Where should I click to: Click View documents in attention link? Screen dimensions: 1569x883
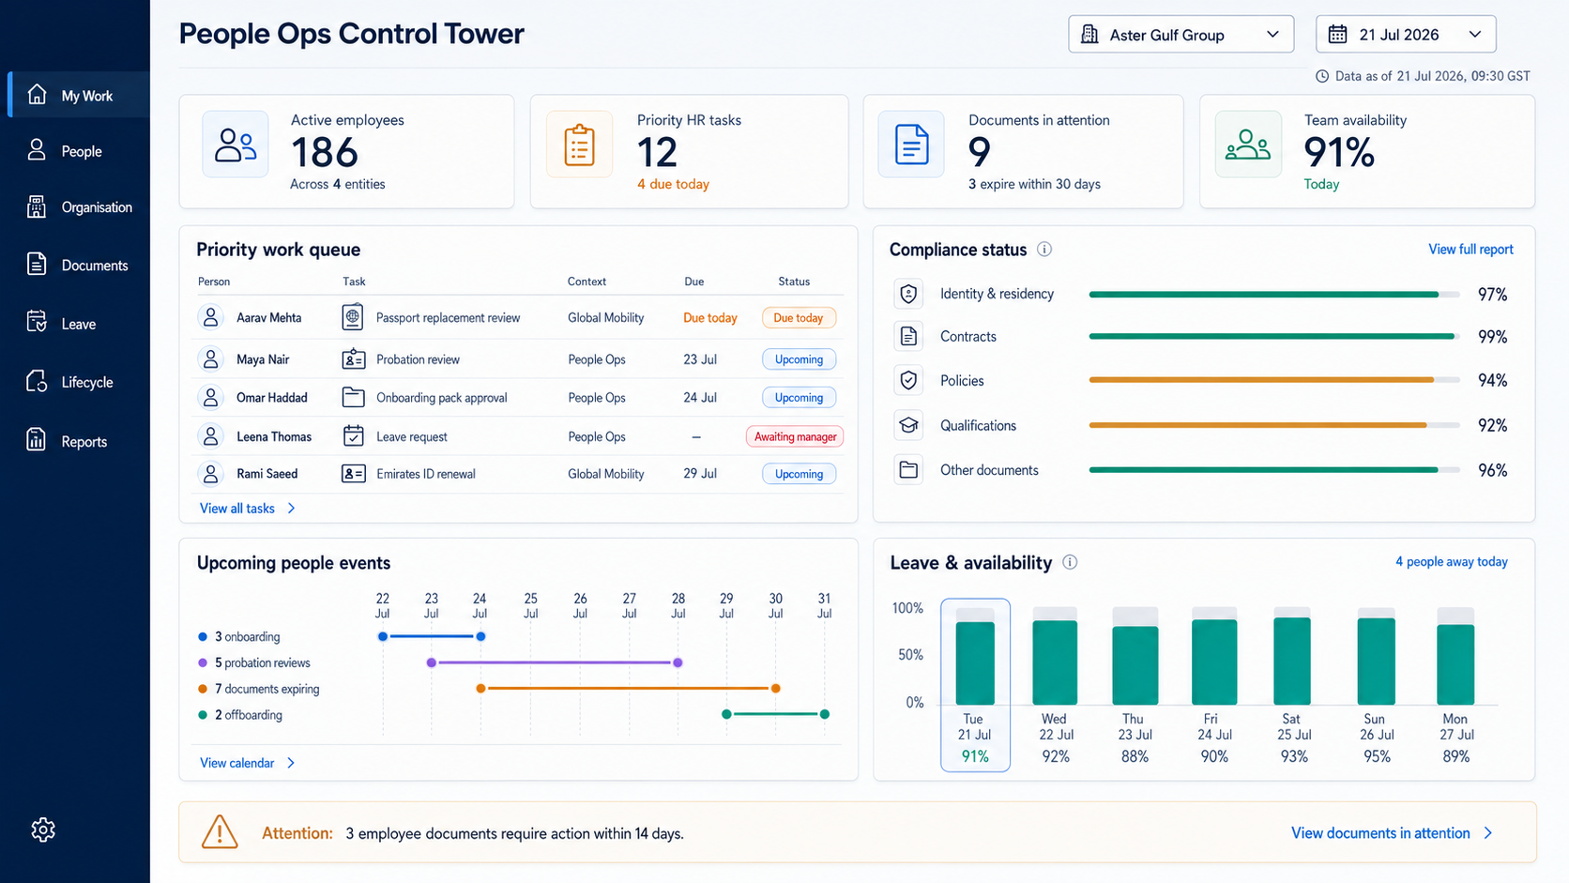(1380, 833)
